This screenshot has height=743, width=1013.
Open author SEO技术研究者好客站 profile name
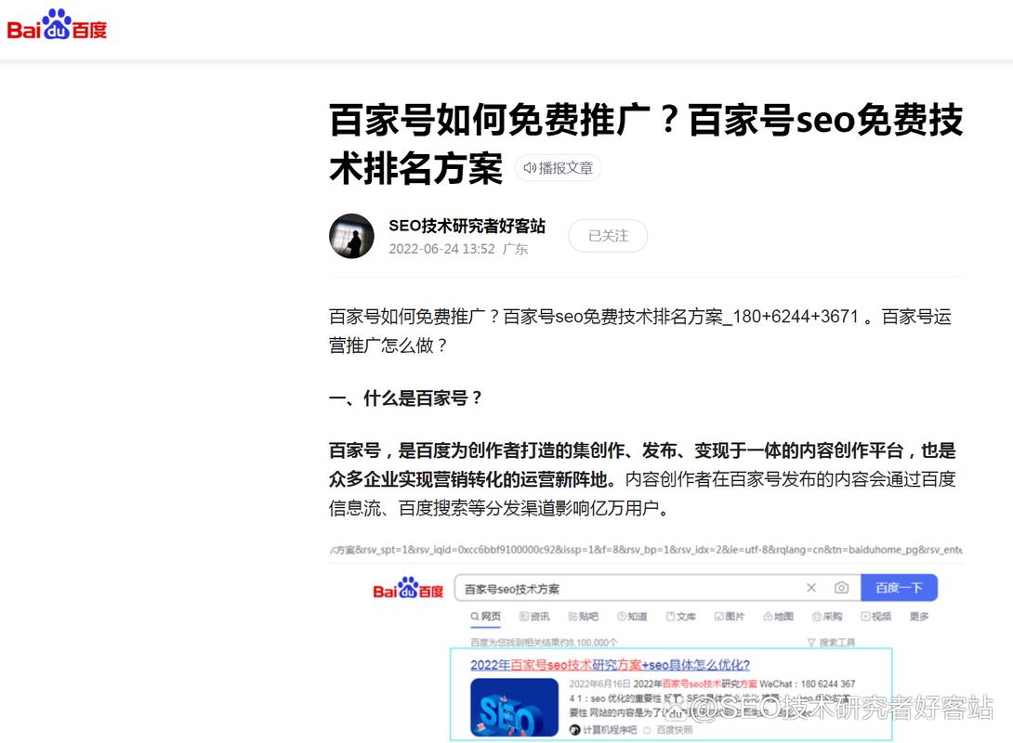coord(467,226)
